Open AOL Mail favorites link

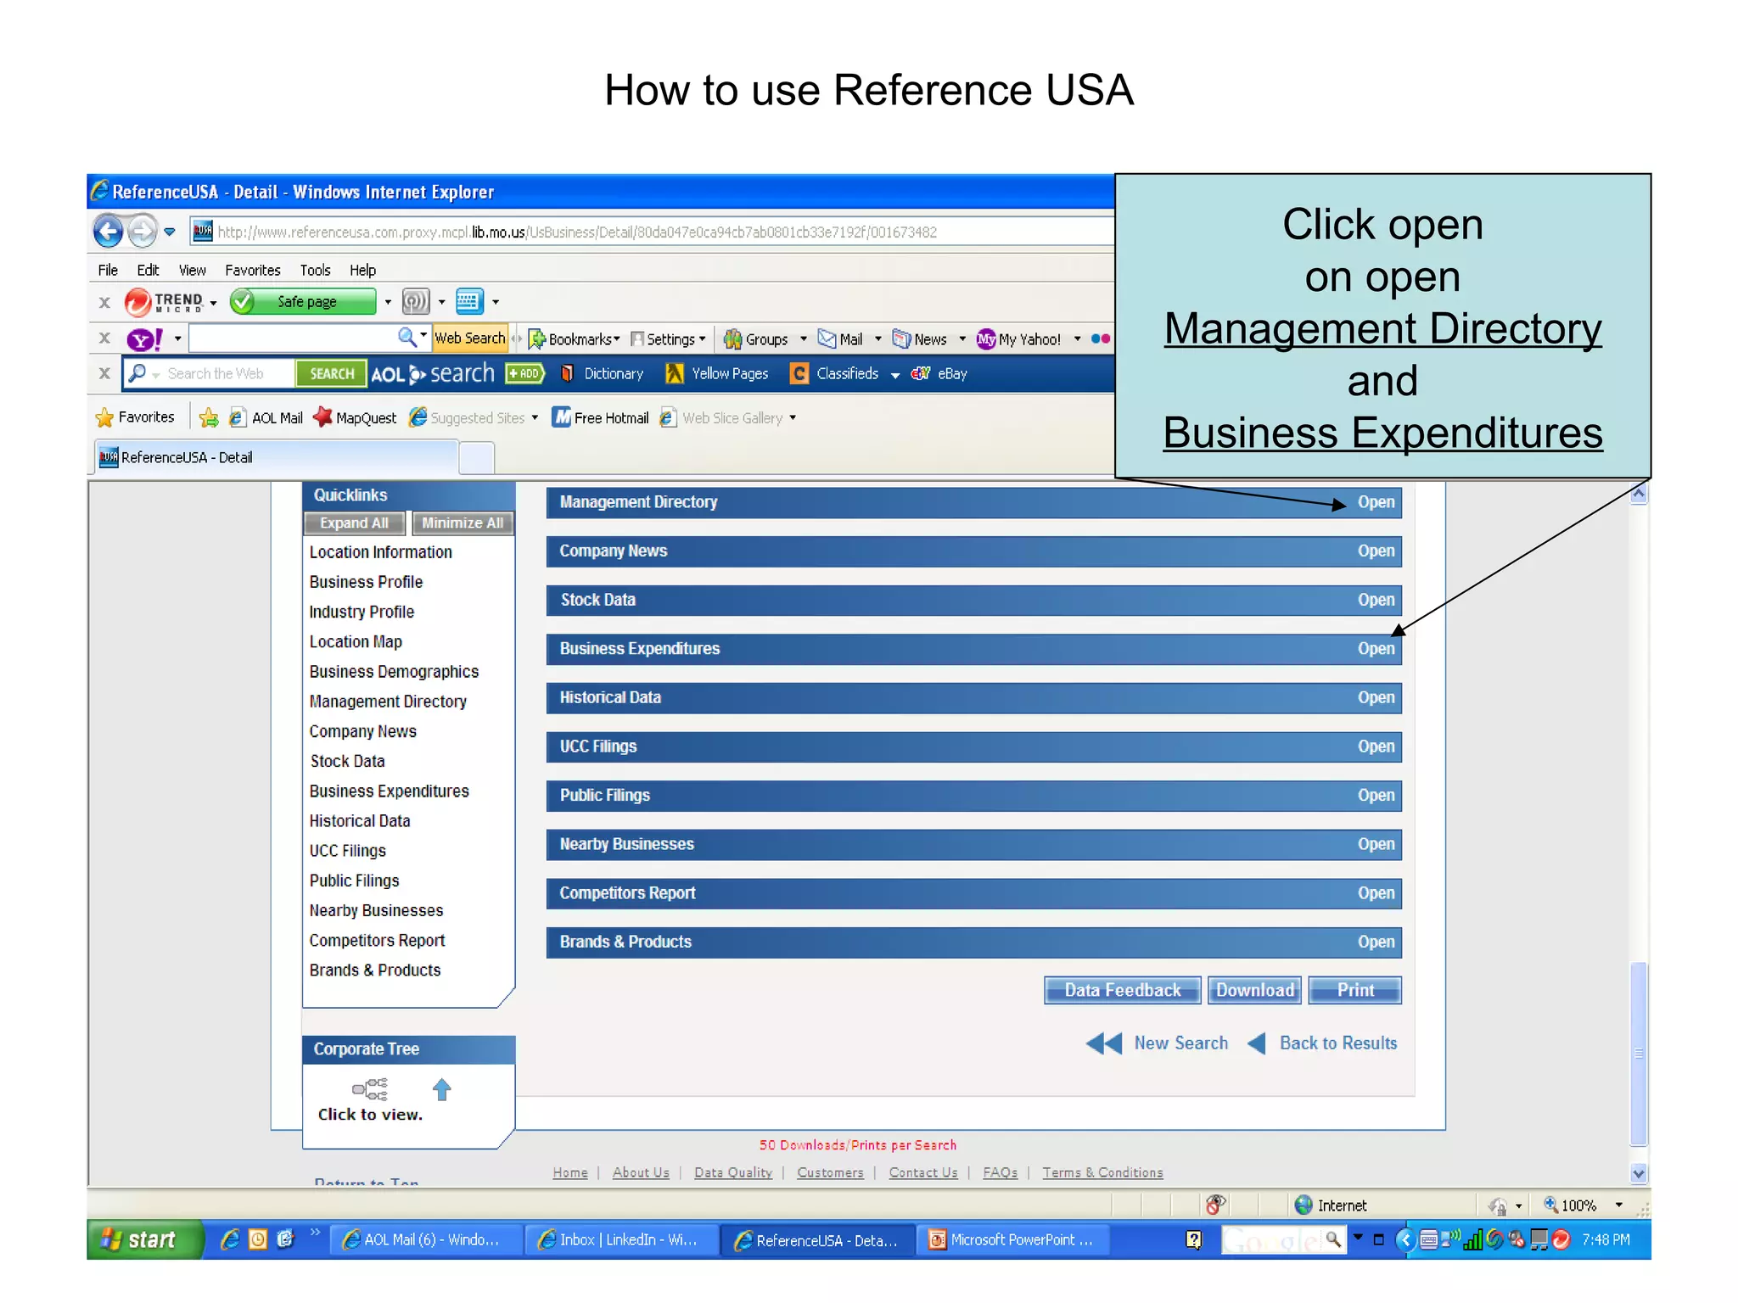click(x=266, y=417)
